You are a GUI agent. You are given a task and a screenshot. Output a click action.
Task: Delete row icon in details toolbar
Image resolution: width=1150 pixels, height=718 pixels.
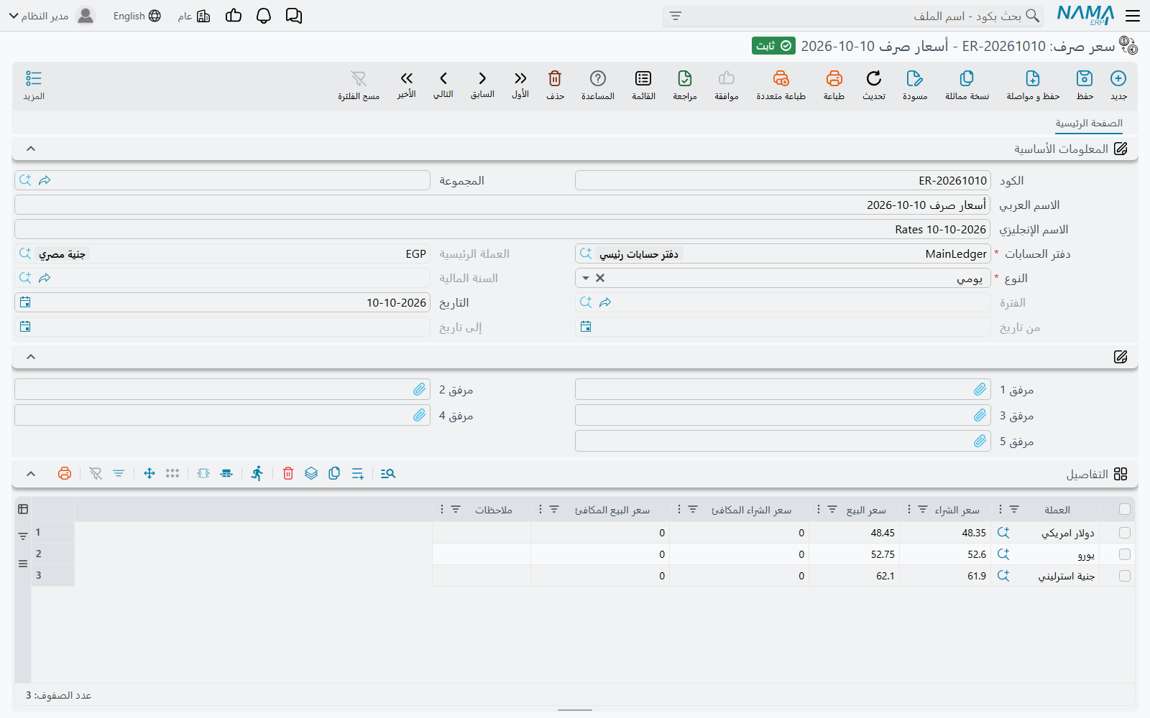coord(288,473)
